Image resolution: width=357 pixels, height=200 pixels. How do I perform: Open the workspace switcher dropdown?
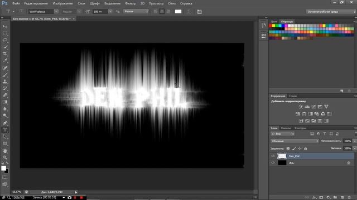pos(331,12)
